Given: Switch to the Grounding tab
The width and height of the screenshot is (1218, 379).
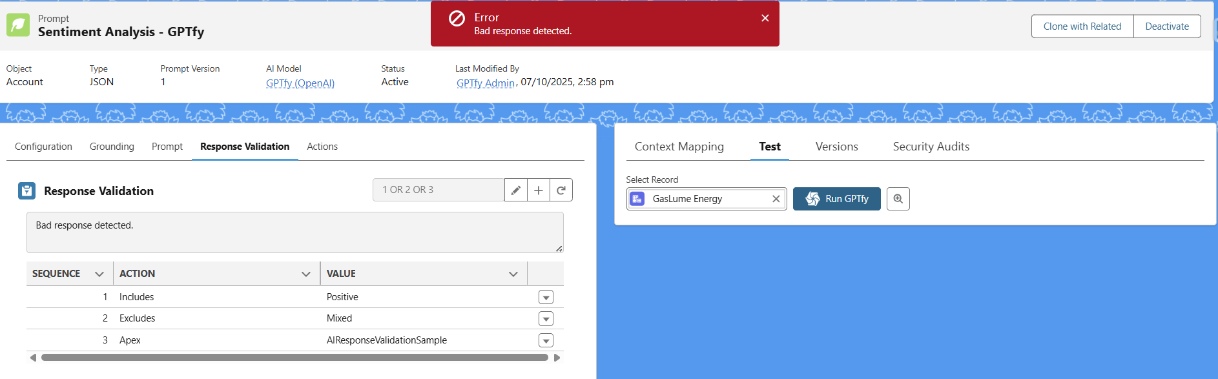Looking at the screenshot, I should pyautogui.click(x=112, y=147).
